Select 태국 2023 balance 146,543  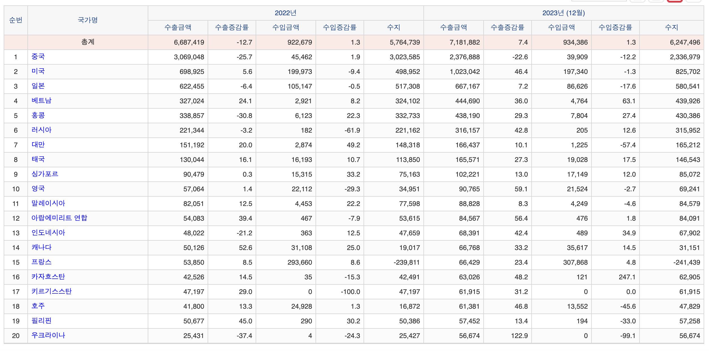click(x=688, y=160)
